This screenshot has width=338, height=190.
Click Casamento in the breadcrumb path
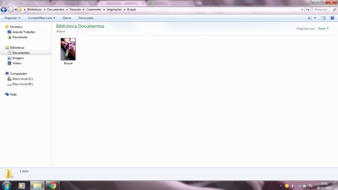click(x=94, y=10)
